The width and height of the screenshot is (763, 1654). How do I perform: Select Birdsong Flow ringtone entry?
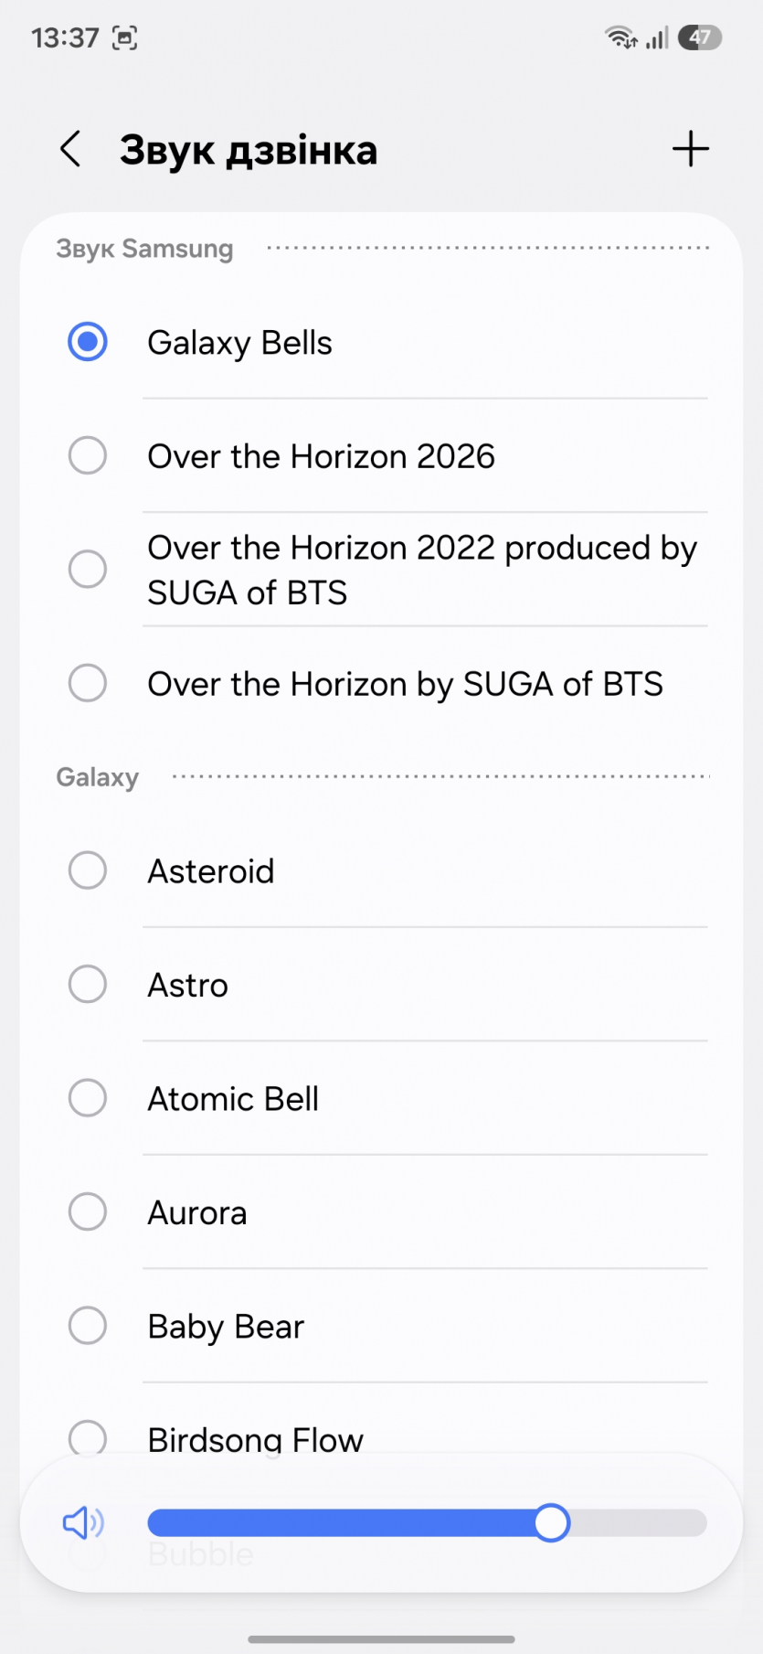256,1438
